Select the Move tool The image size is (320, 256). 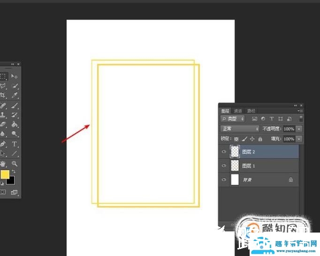14,76
